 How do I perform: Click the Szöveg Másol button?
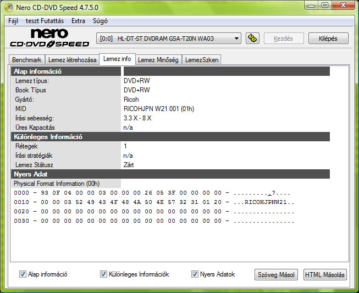coord(276,274)
